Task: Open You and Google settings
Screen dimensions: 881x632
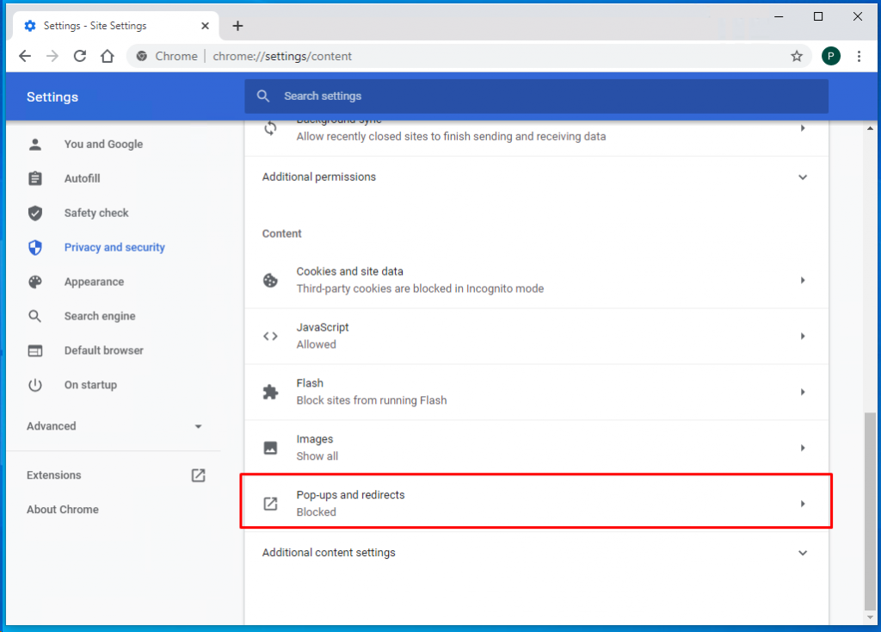Action: coord(103,145)
